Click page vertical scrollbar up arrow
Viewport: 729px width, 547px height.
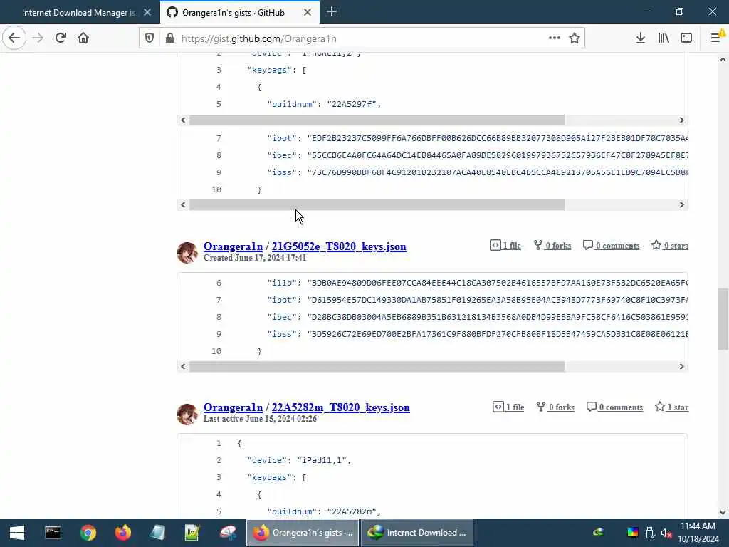[x=723, y=59]
